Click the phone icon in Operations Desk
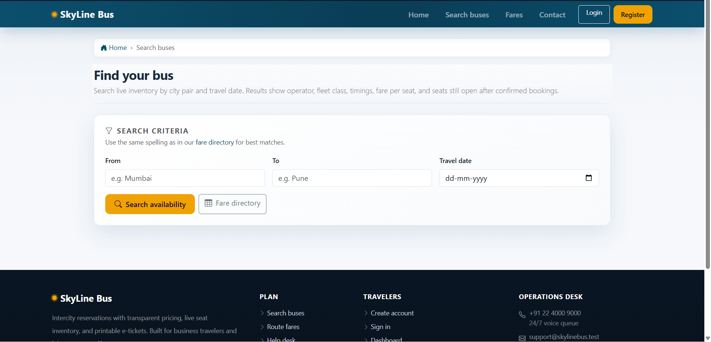 (x=522, y=315)
